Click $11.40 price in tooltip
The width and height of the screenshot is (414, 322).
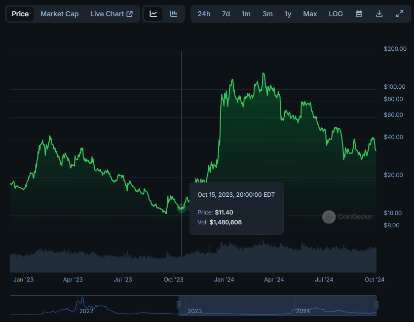click(224, 213)
